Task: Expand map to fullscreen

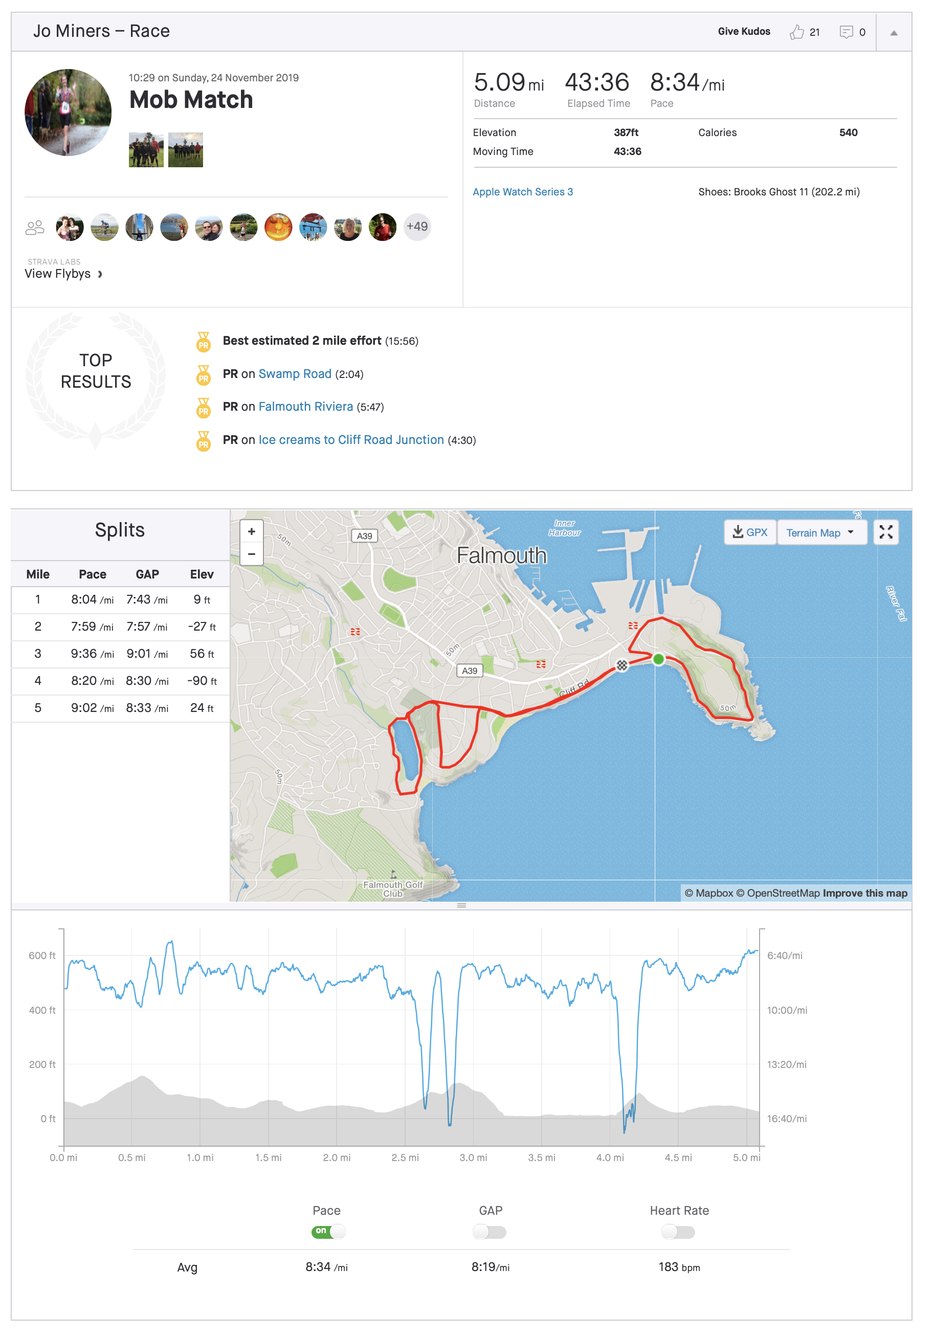Action: [885, 532]
